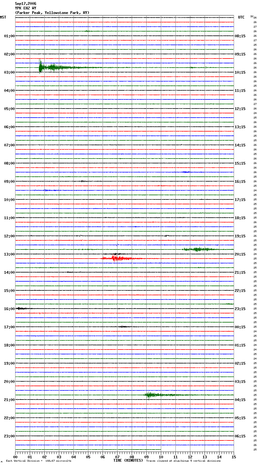Image resolution: width=258 pixels, height=465 pixels.
Task: Click the 23:15 UTC time label
Action: [x=240, y=309]
